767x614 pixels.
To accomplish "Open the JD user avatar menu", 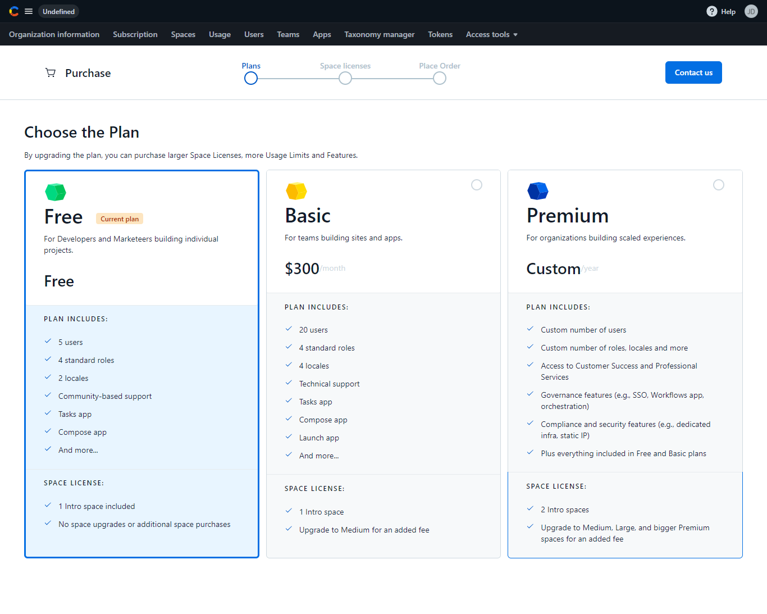I will (x=751, y=11).
